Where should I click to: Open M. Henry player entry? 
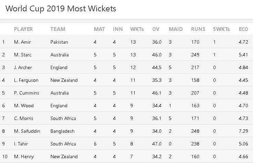[x=24, y=156]
